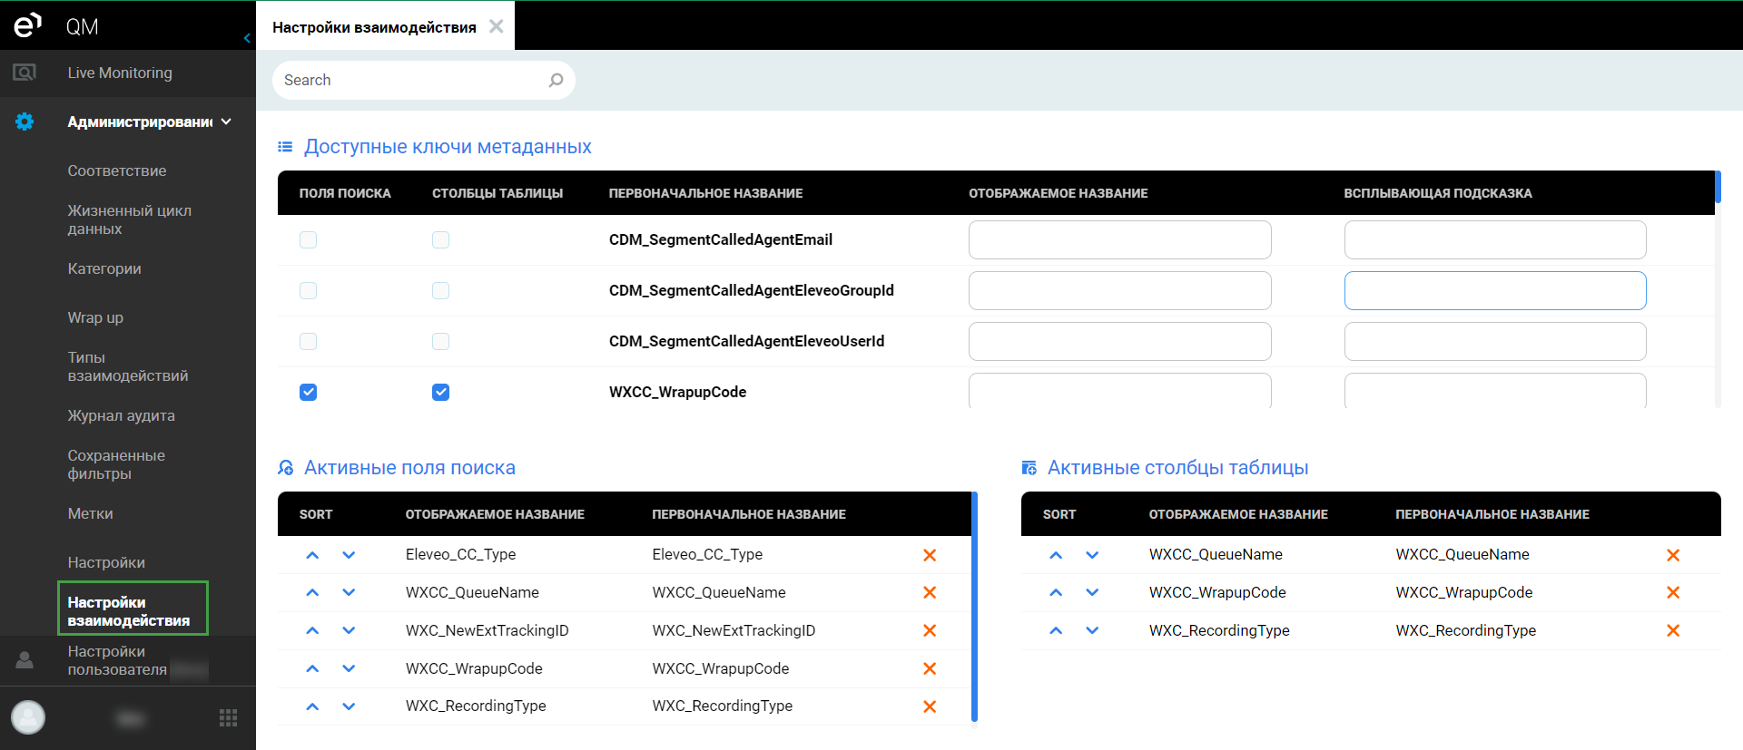
Task: Click the user avatar at bottom left
Action: (28, 717)
